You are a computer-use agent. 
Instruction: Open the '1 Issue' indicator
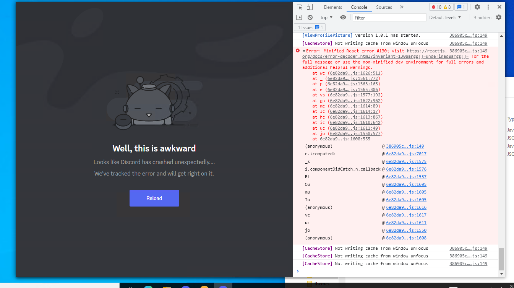[310, 27]
